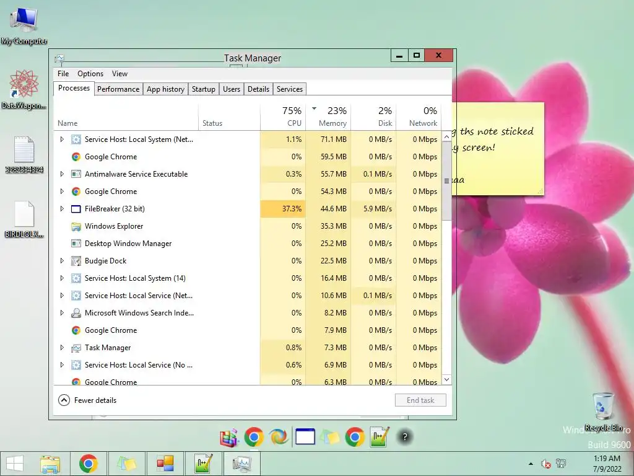The image size is (634, 476).
Task: Click the blank window dock icon
Action: (305, 437)
